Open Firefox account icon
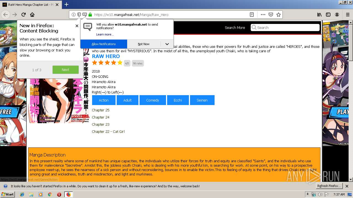 [337, 15]
